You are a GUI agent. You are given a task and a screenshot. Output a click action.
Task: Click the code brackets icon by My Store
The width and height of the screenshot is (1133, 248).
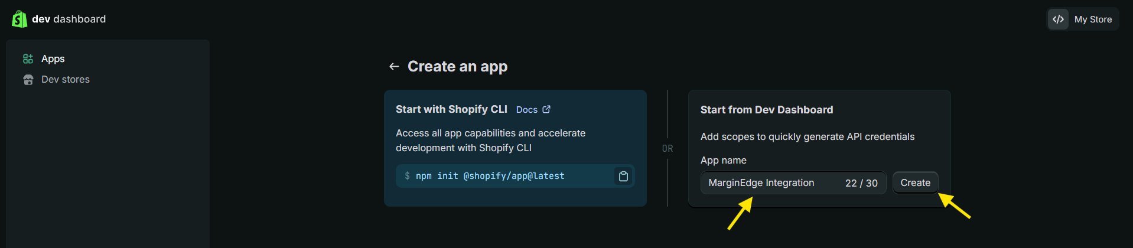(1058, 19)
